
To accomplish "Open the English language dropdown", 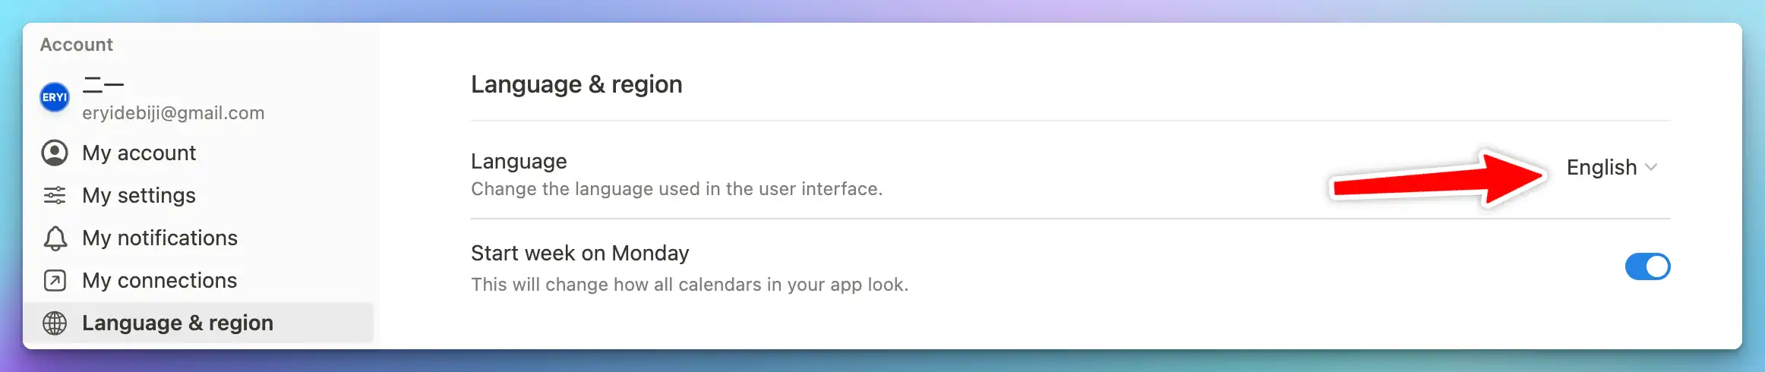I will (x=1601, y=167).
